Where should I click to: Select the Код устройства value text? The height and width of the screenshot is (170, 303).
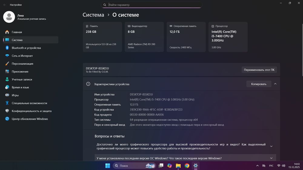156,110
